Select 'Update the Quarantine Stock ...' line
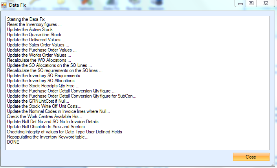277x168 pixels. [x=37, y=35]
